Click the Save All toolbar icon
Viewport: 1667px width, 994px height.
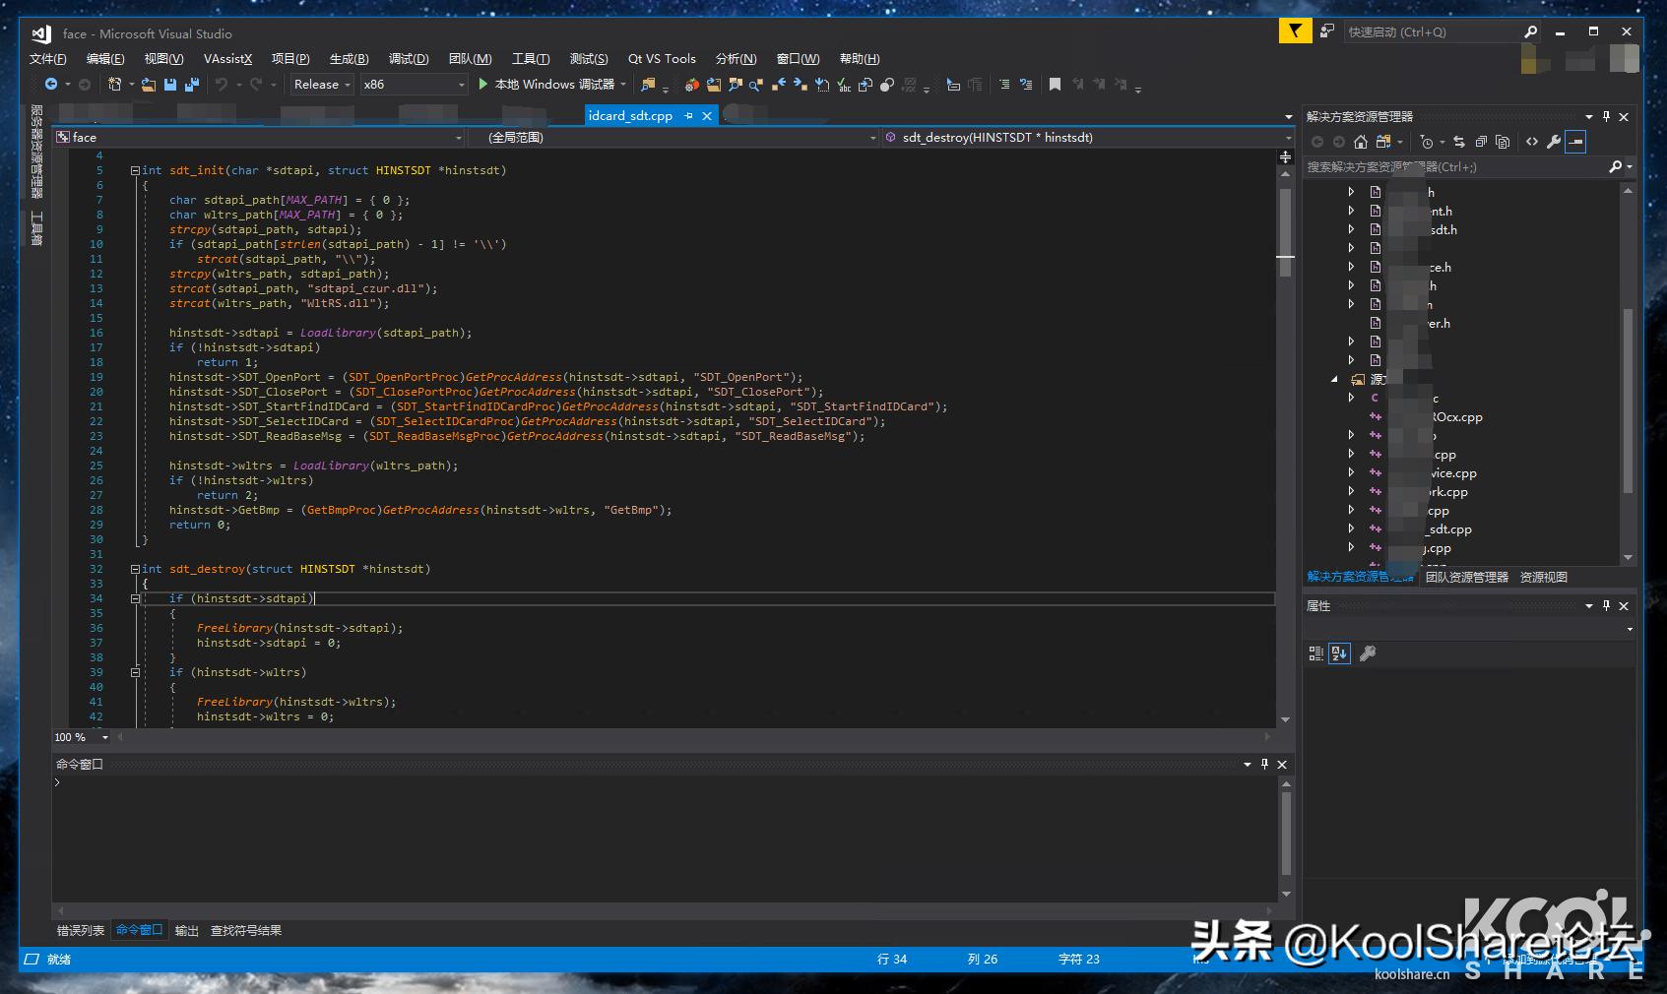(x=191, y=85)
